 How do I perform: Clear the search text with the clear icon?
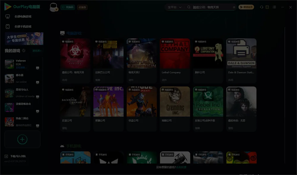(x=234, y=7)
